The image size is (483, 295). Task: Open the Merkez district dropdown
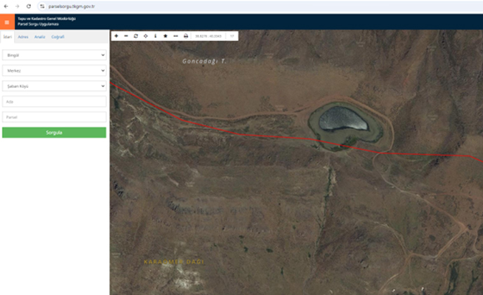point(55,71)
